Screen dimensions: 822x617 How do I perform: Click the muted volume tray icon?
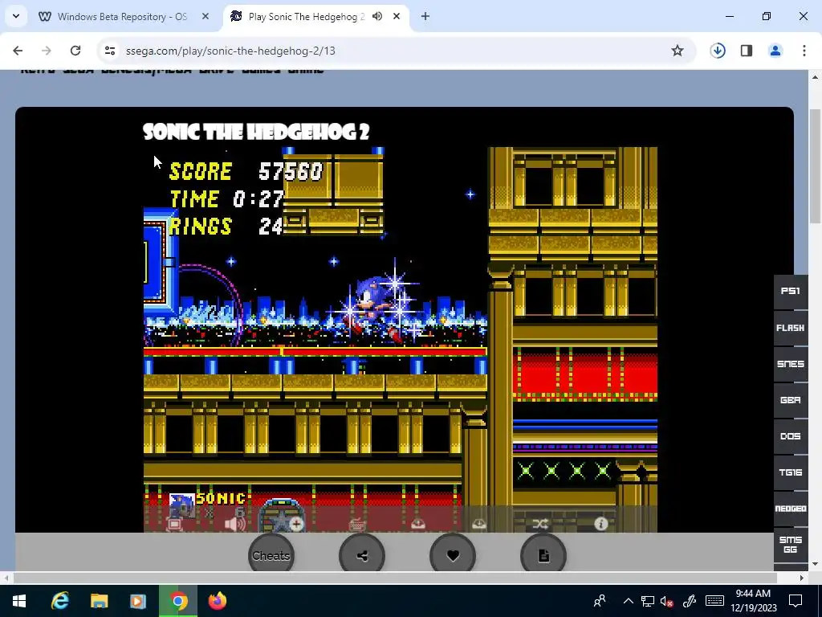(x=667, y=601)
